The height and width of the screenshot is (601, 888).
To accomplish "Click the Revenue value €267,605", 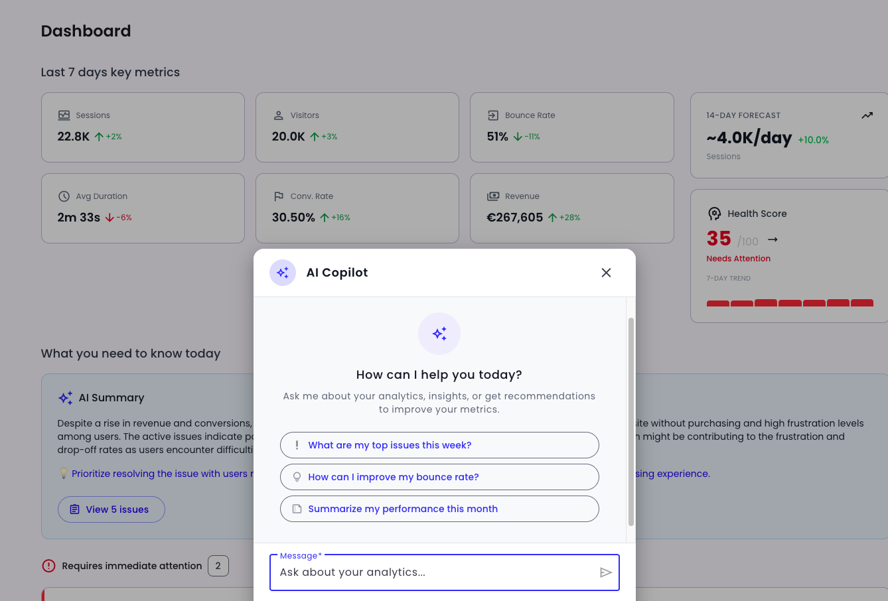I will 515,218.
